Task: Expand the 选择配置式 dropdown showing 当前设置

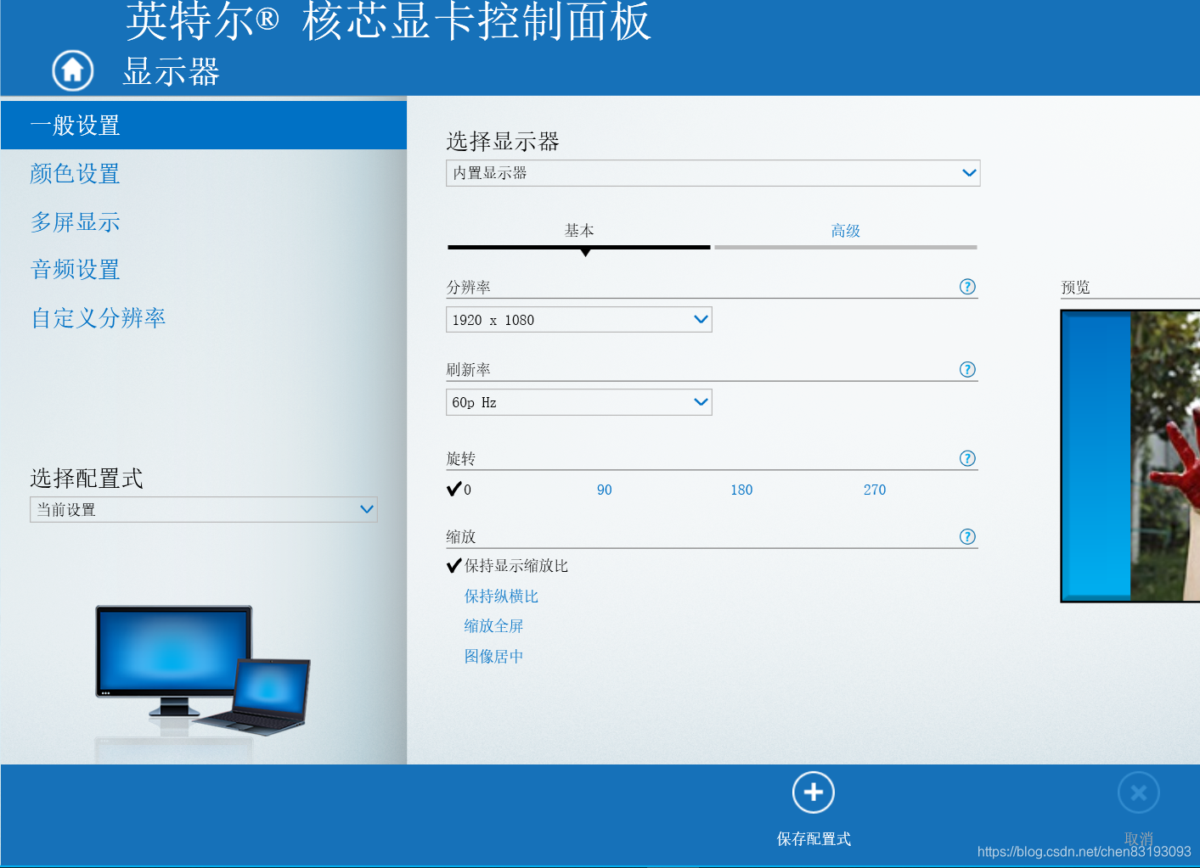Action: (204, 510)
